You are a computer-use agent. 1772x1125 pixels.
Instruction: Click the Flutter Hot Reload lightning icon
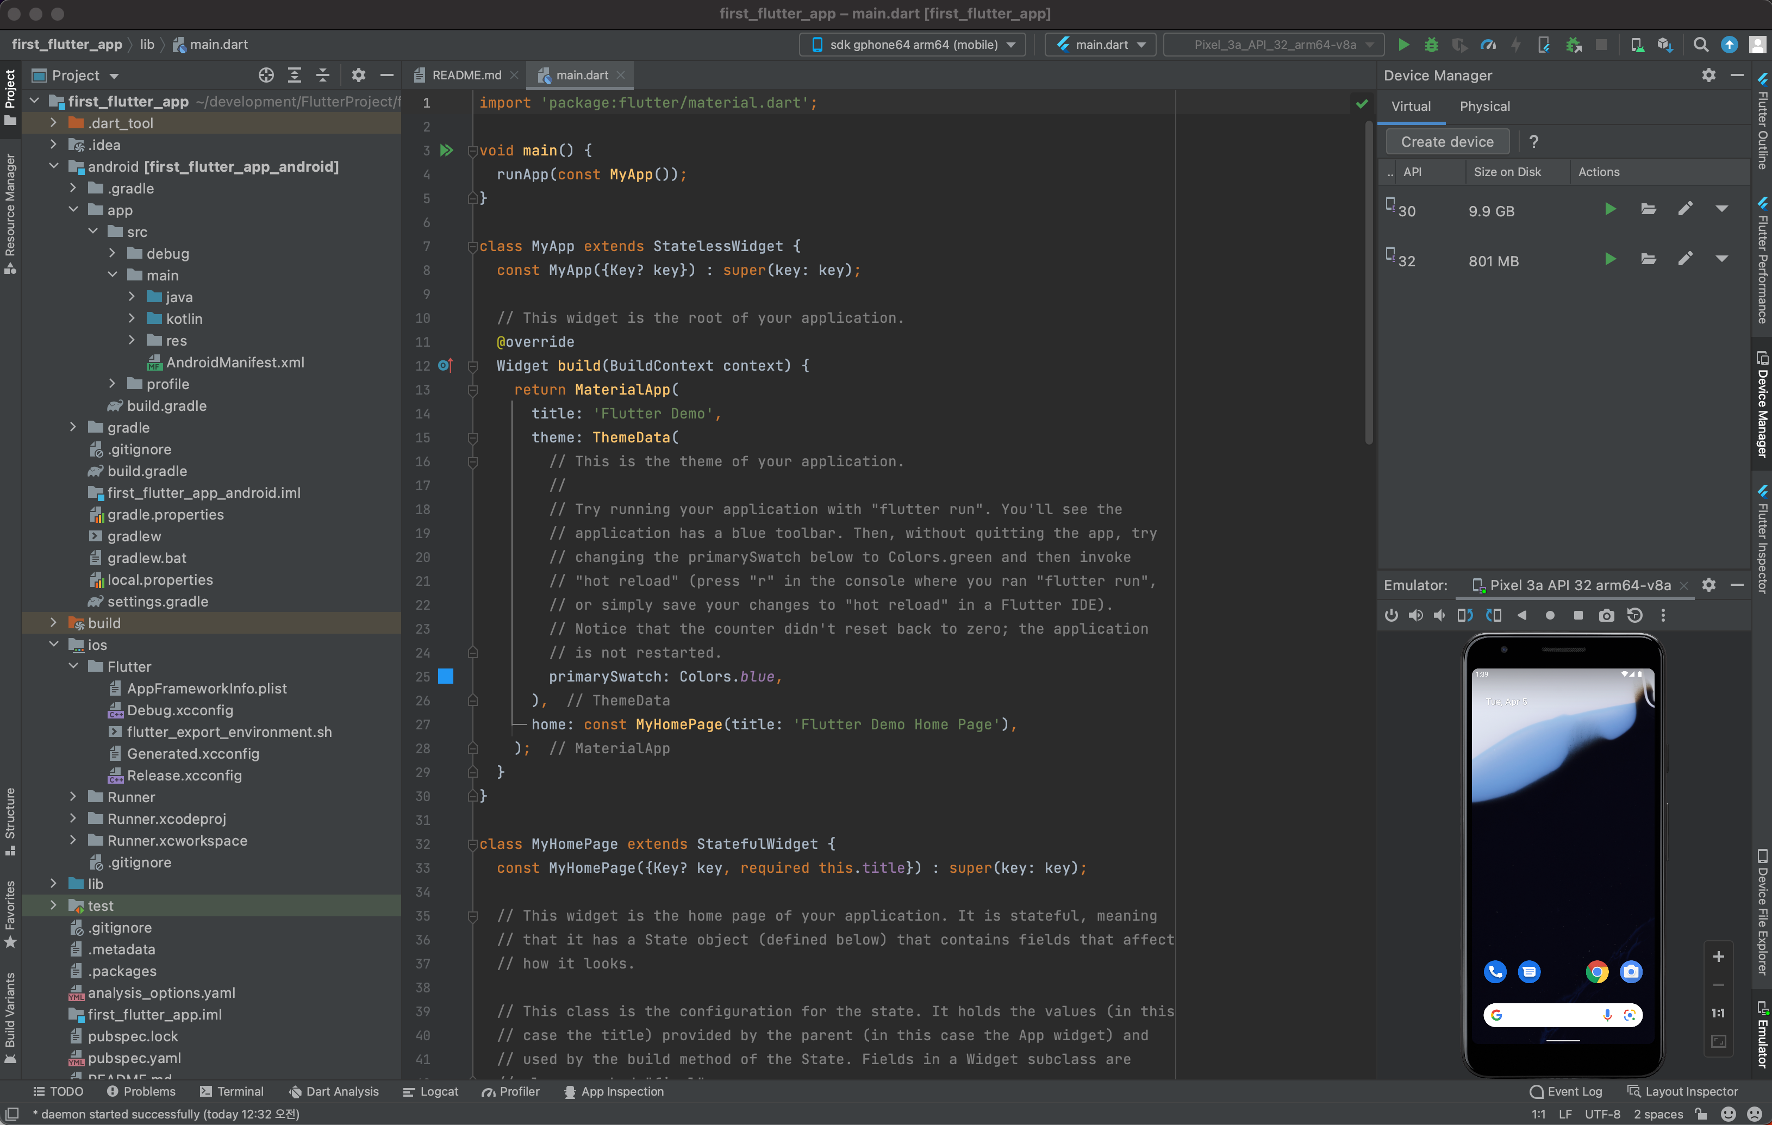coord(1516,45)
